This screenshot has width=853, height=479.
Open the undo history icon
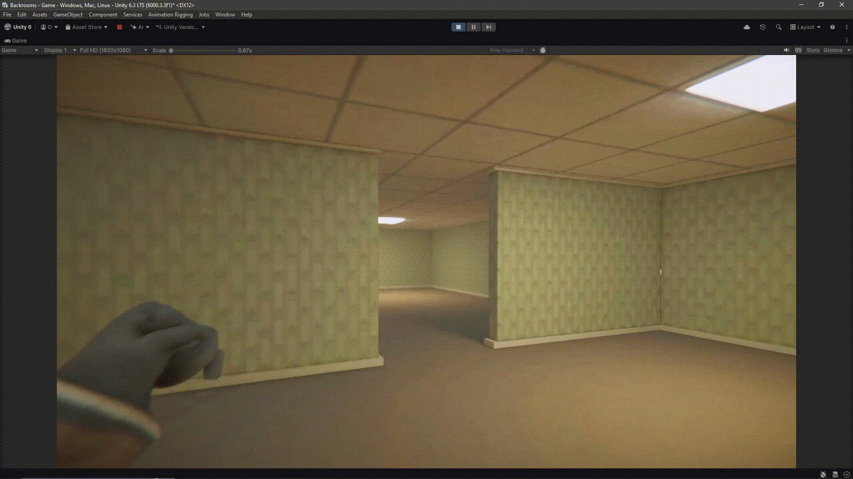[x=763, y=27]
